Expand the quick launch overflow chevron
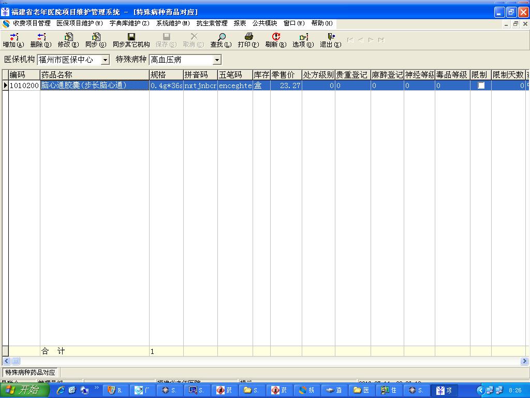Screen dimensions: 530x398 (96, 388)
